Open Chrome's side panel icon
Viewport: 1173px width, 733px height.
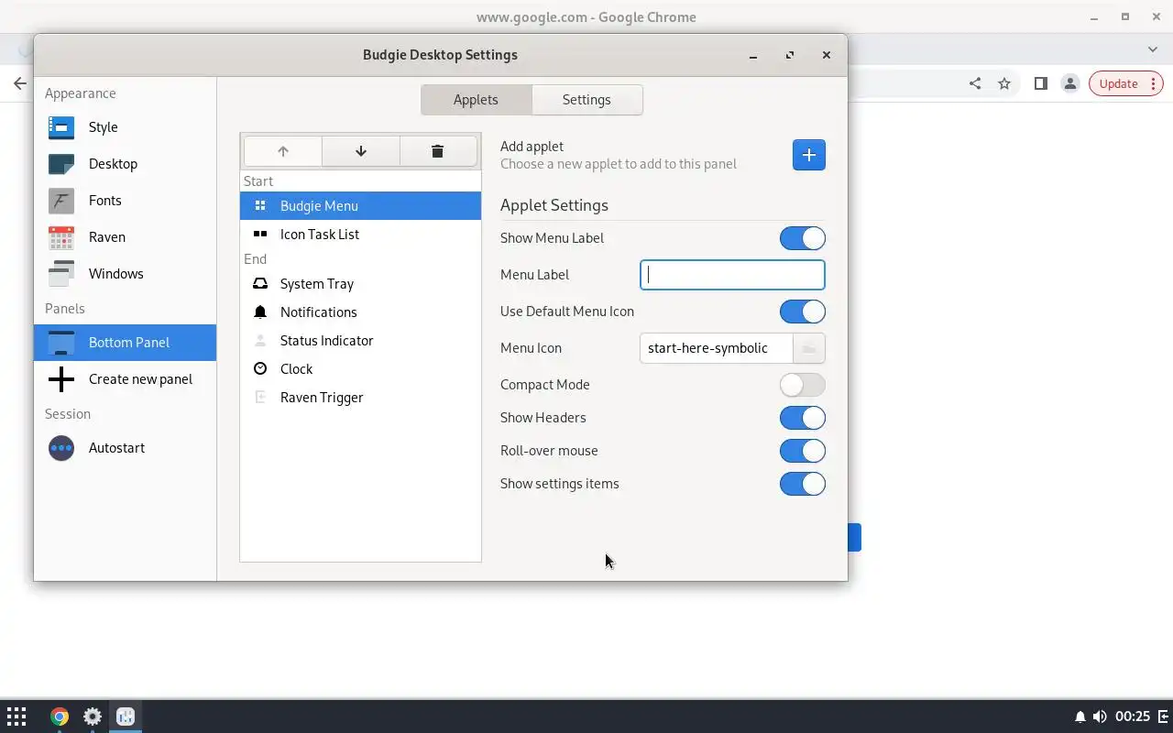(1041, 83)
